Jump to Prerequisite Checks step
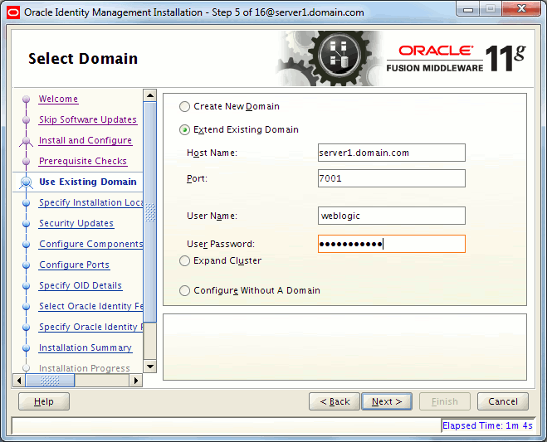Screen dimensions: 547x442 tap(83, 161)
